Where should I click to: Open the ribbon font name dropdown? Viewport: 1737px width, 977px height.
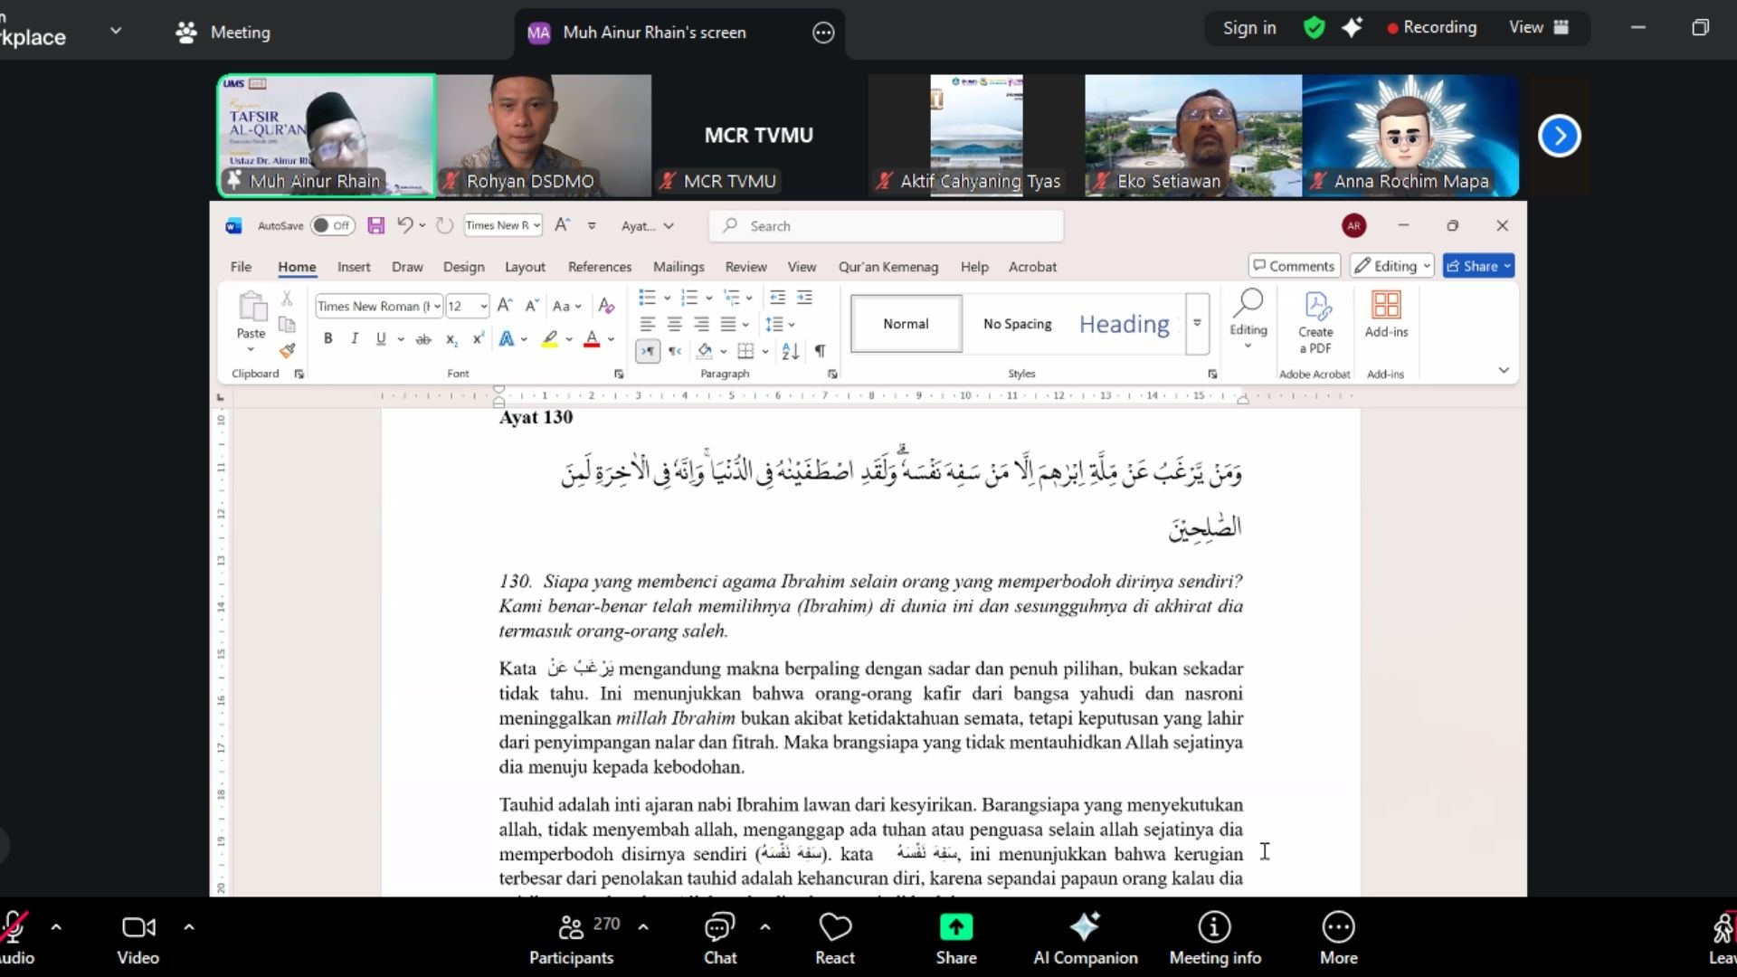(x=437, y=306)
